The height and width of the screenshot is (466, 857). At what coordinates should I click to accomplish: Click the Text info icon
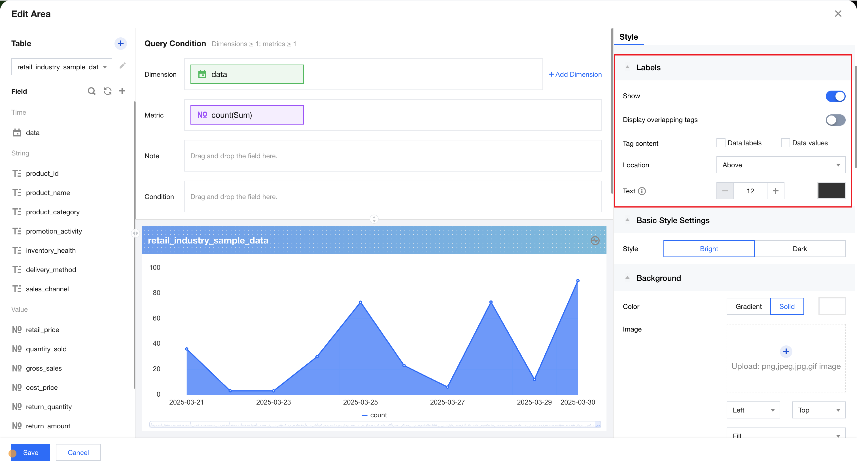[642, 191]
